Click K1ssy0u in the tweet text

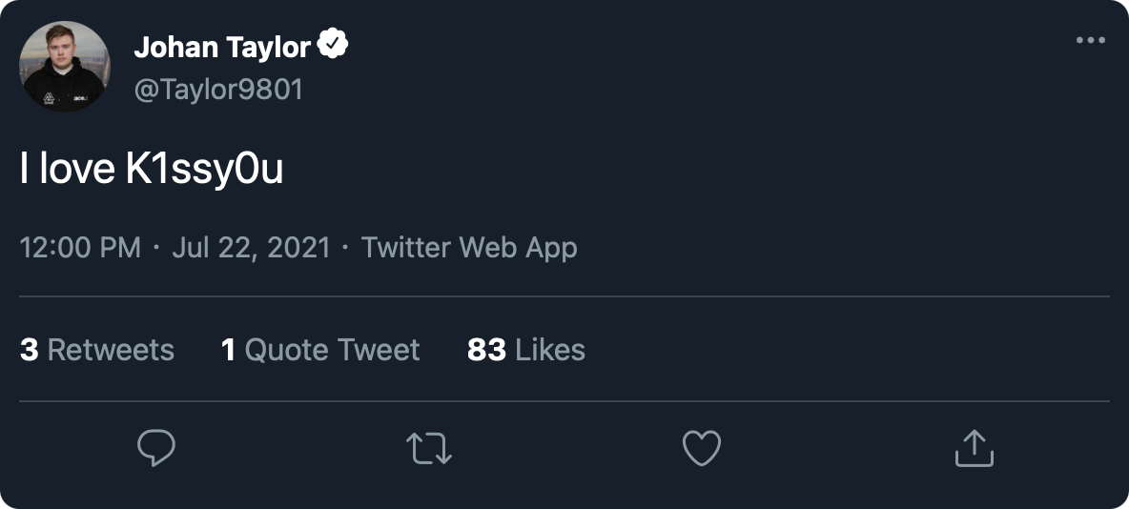(x=204, y=170)
